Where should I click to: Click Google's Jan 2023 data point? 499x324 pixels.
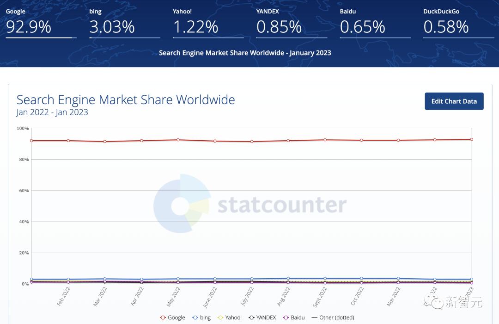pyautogui.click(x=471, y=139)
